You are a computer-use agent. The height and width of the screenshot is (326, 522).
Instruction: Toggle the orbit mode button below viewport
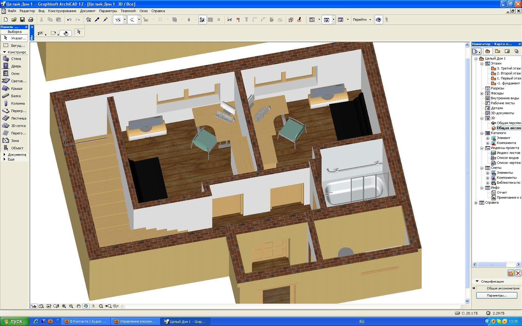point(86,306)
